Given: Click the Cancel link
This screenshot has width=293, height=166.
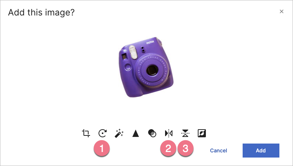Looking at the screenshot, I should (218, 151).
